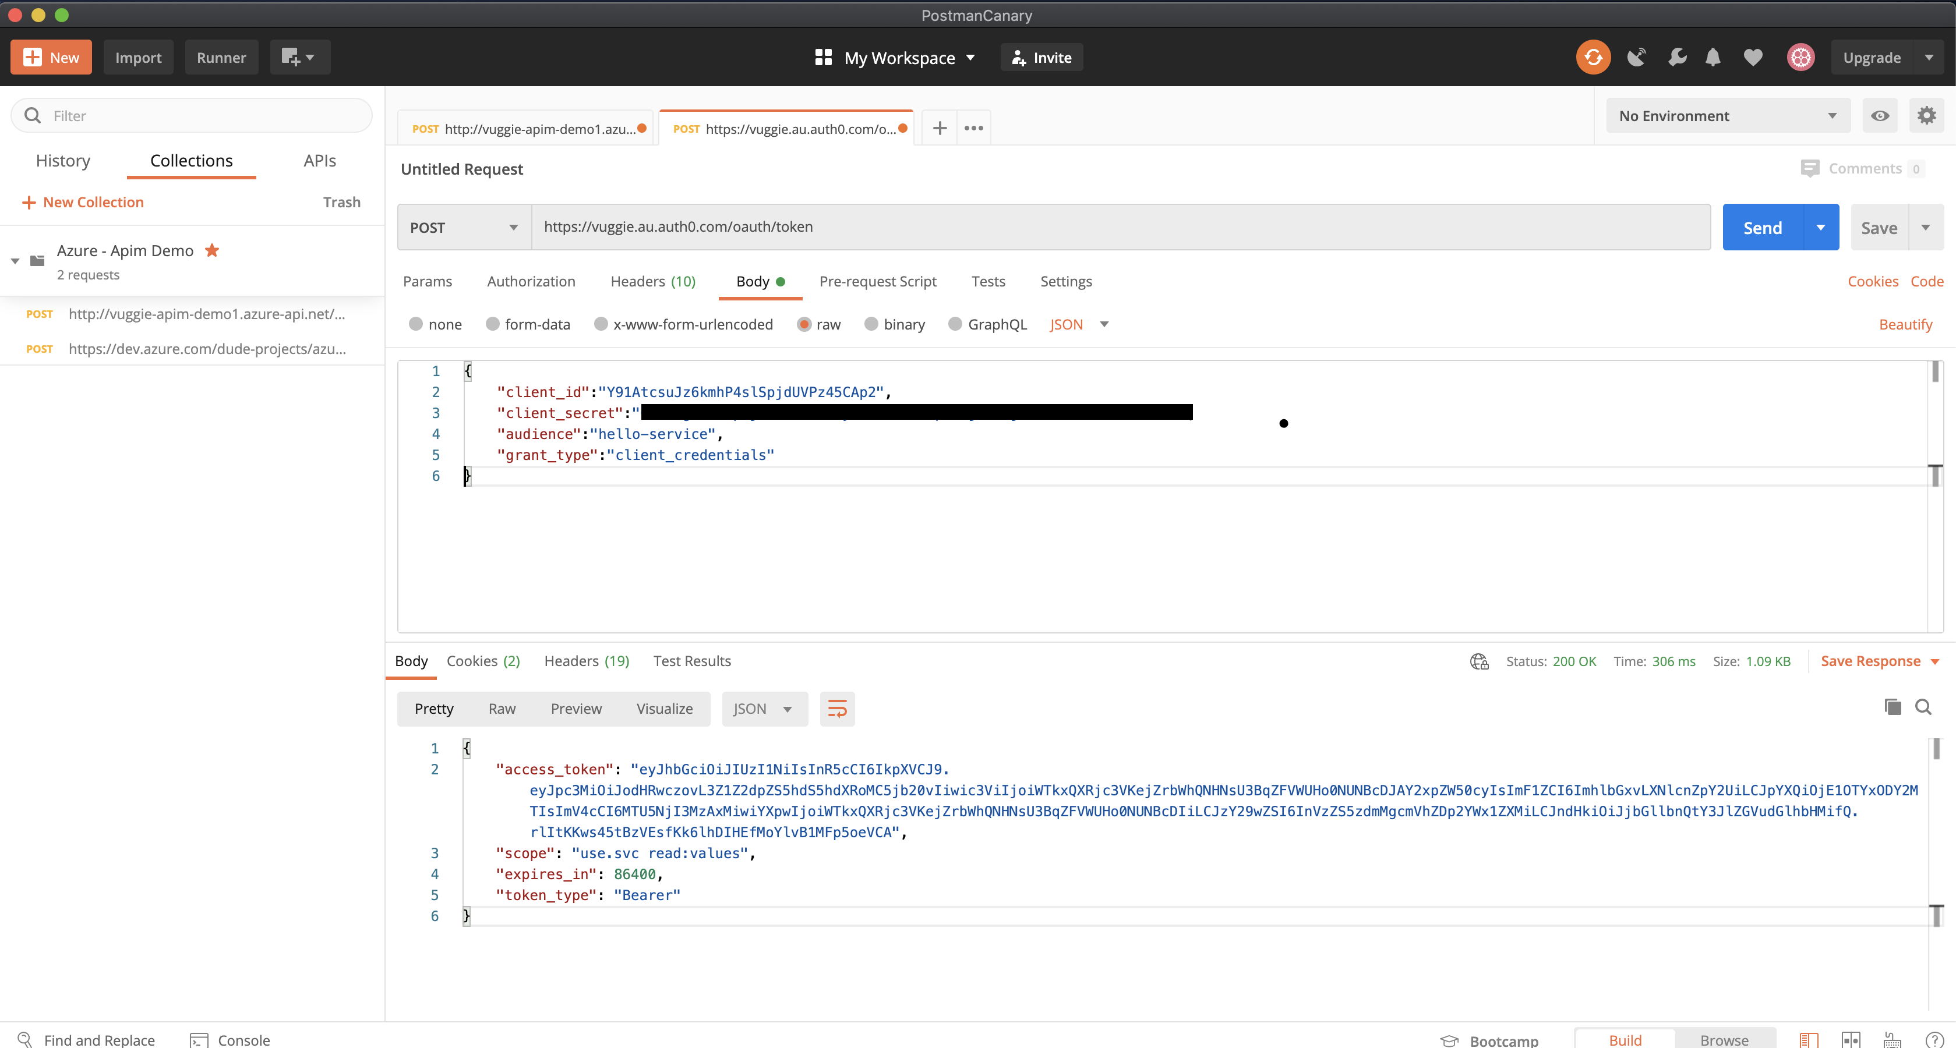Open the No Environment dropdown

click(1726, 116)
